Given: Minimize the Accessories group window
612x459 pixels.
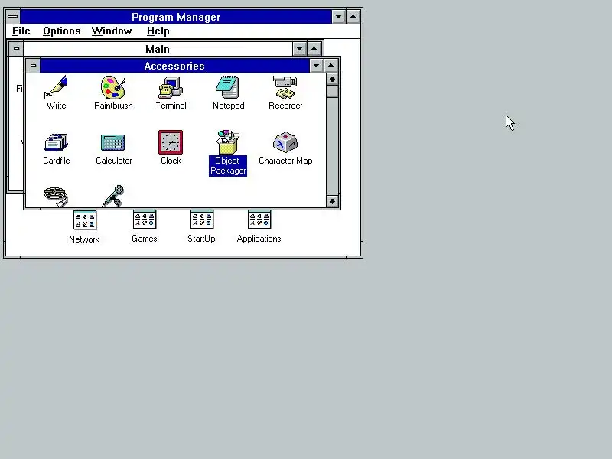Looking at the screenshot, I should pyautogui.click(x=316, y=66).
